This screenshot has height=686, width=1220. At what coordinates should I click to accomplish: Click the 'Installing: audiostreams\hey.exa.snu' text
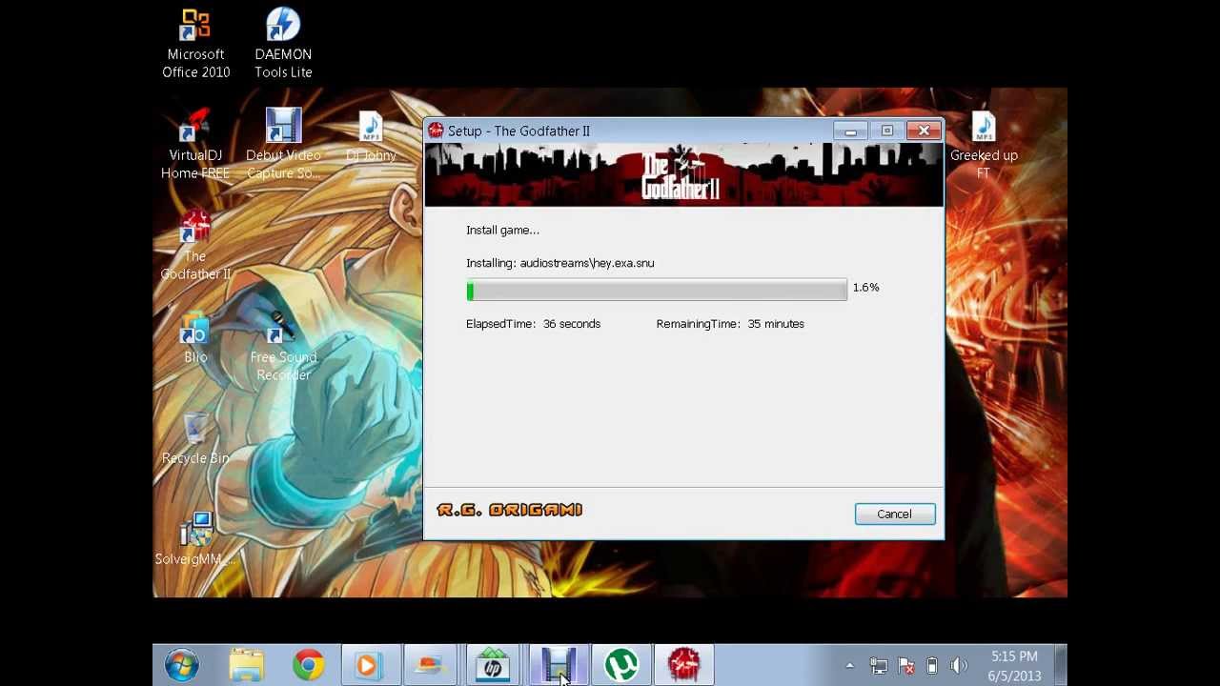click(559, 263)
